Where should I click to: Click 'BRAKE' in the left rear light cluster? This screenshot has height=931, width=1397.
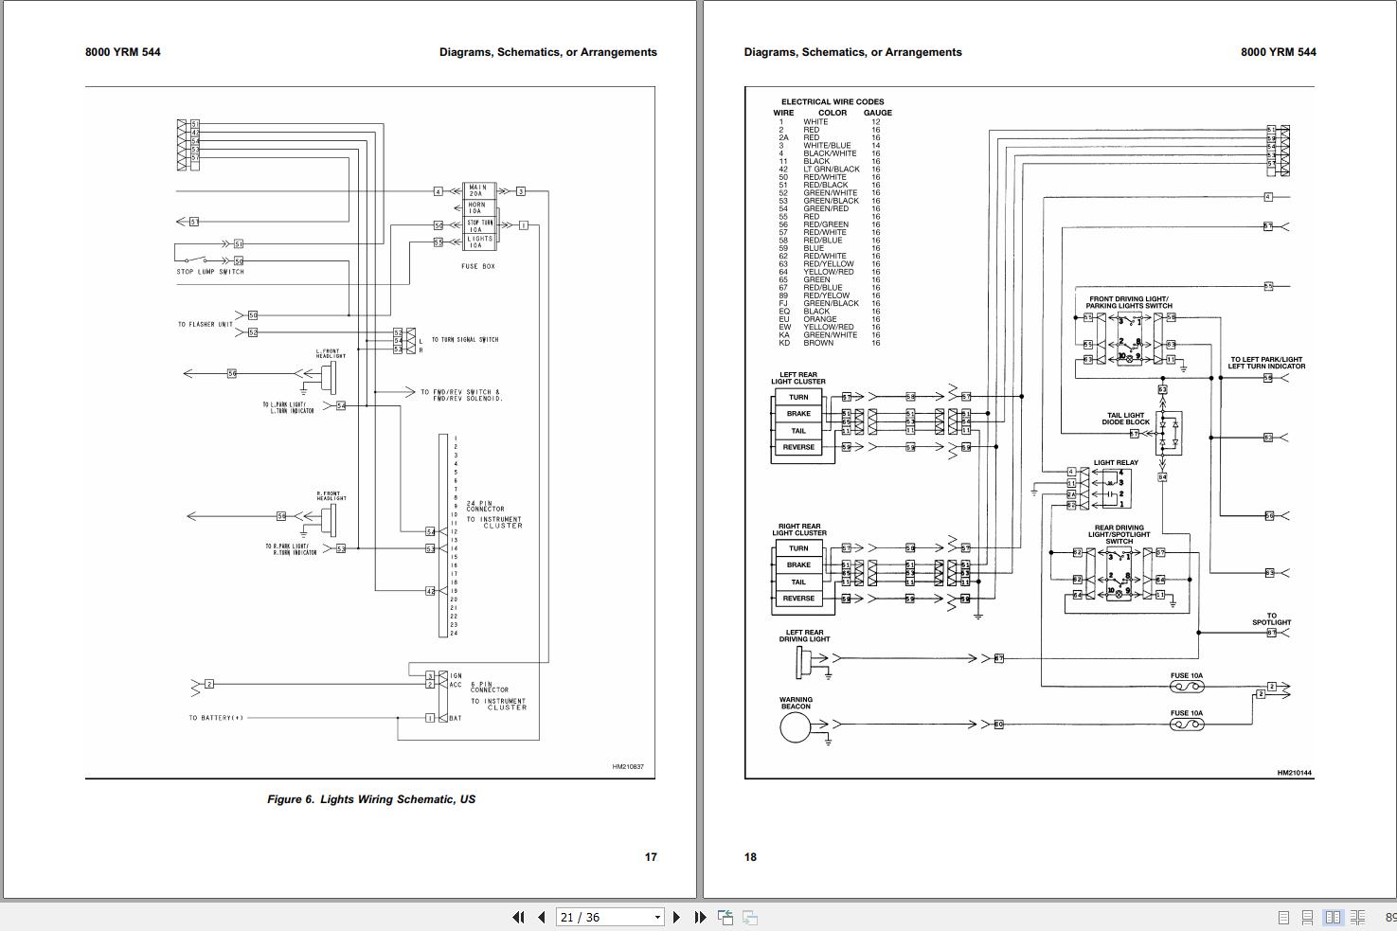[798, 414]
